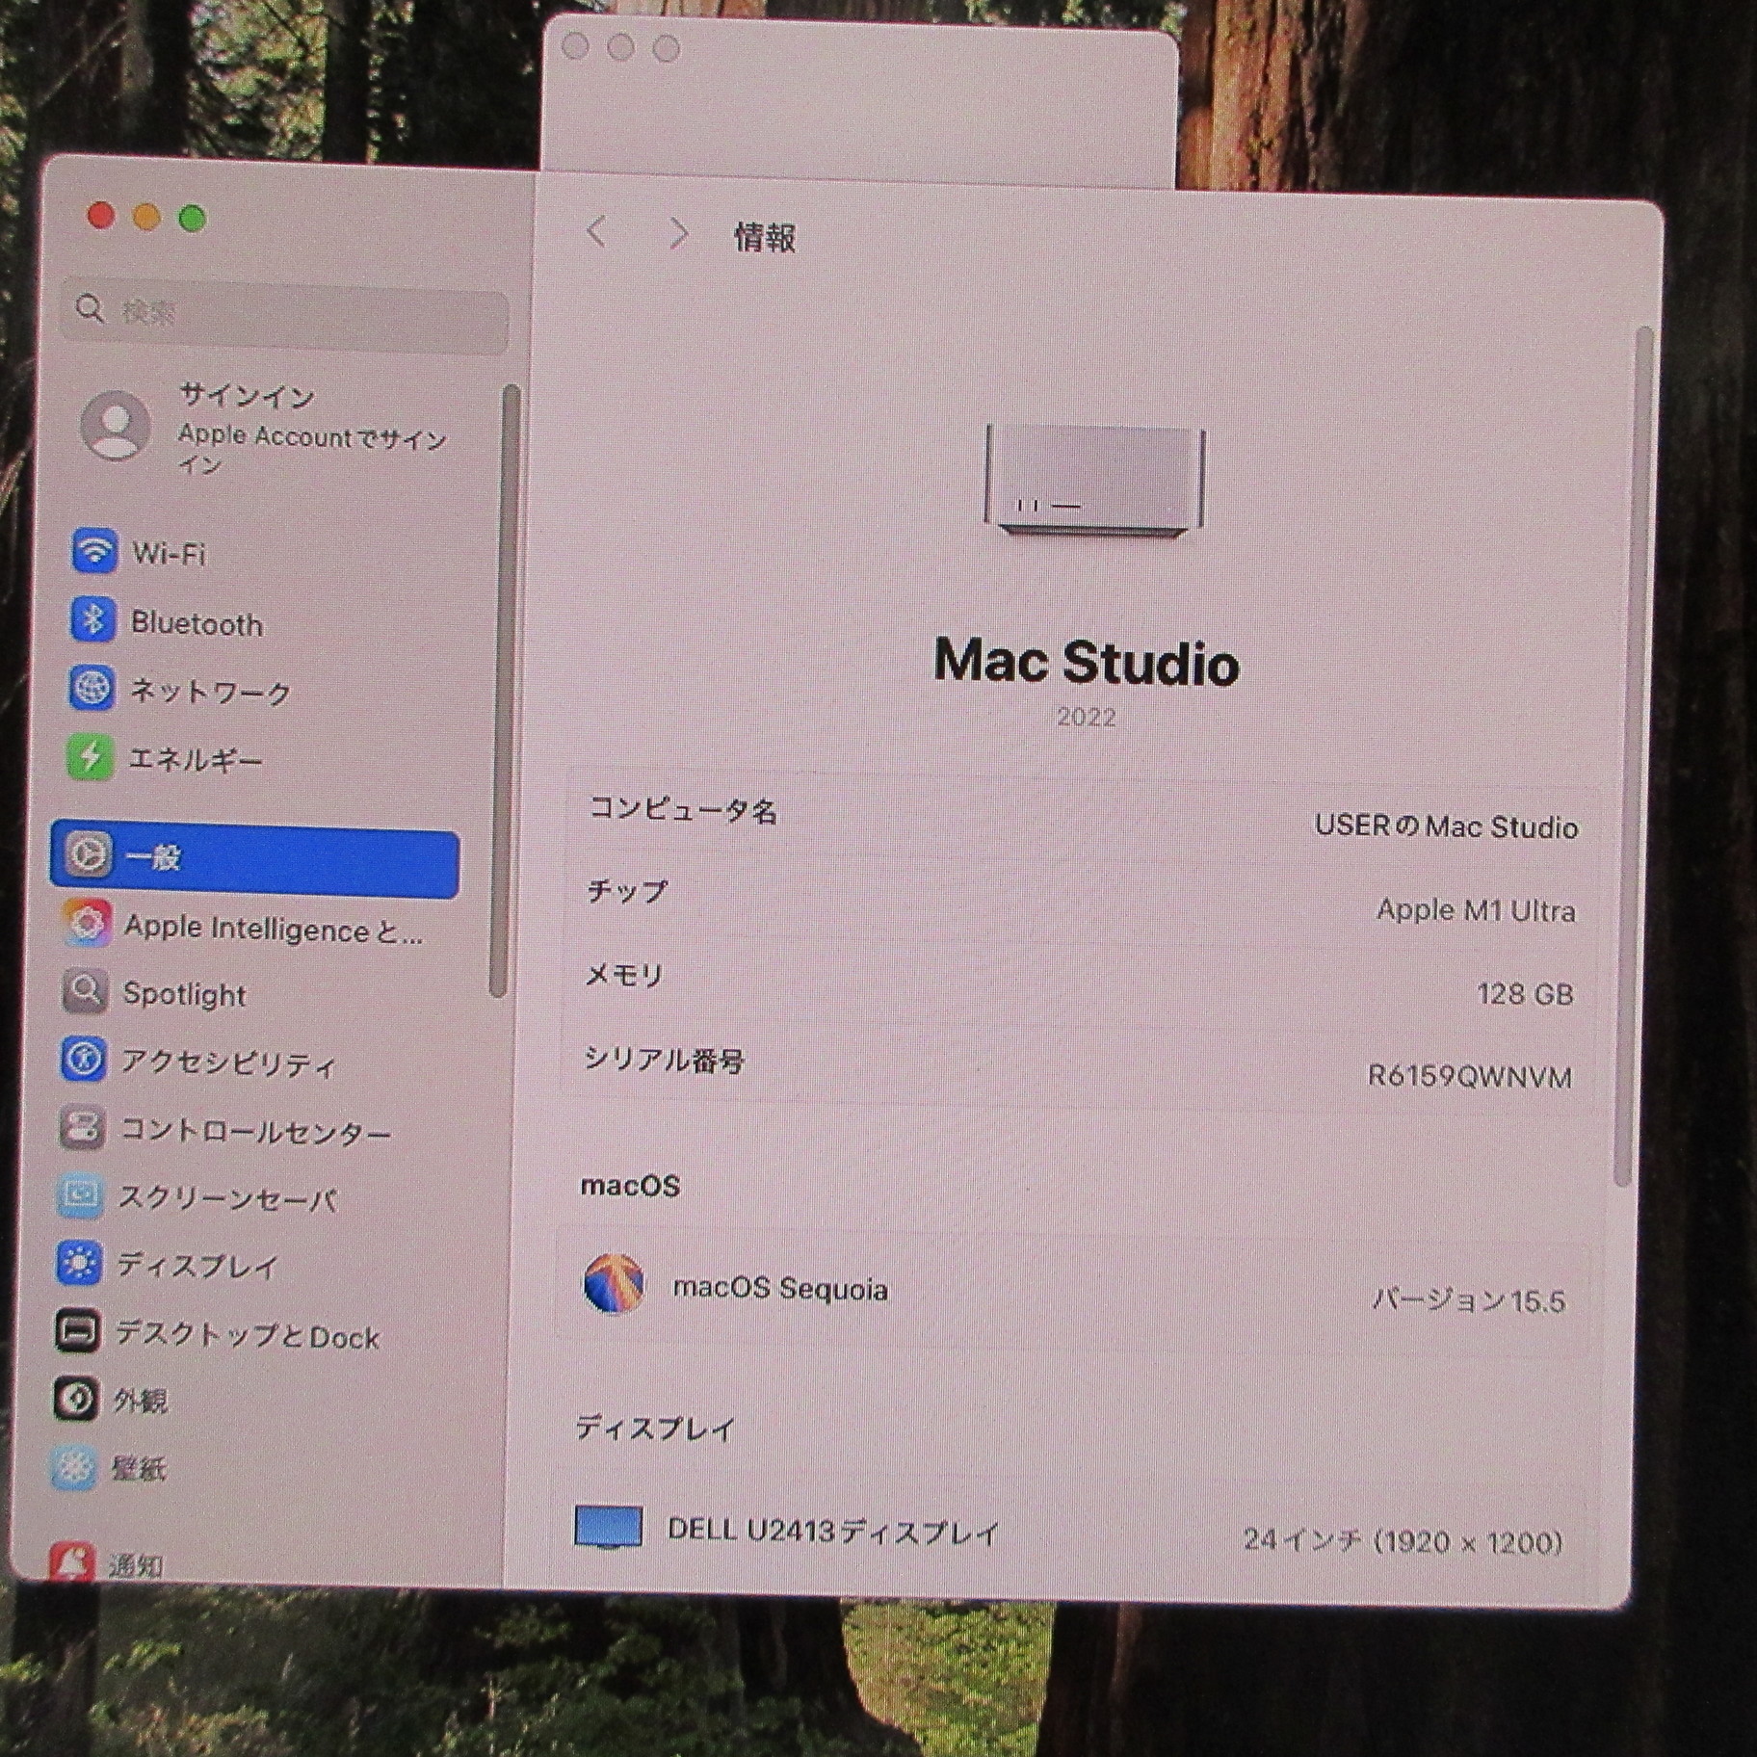Image resolution: width=1757 pixels, height=1757 pixels.
Task: Click the チップ Apple M1 Ultra value
Action: click(1476, 910)
